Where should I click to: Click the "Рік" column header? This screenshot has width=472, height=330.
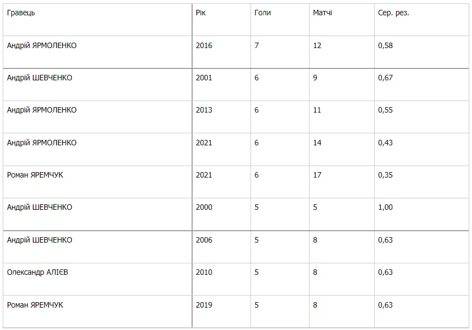201,13
